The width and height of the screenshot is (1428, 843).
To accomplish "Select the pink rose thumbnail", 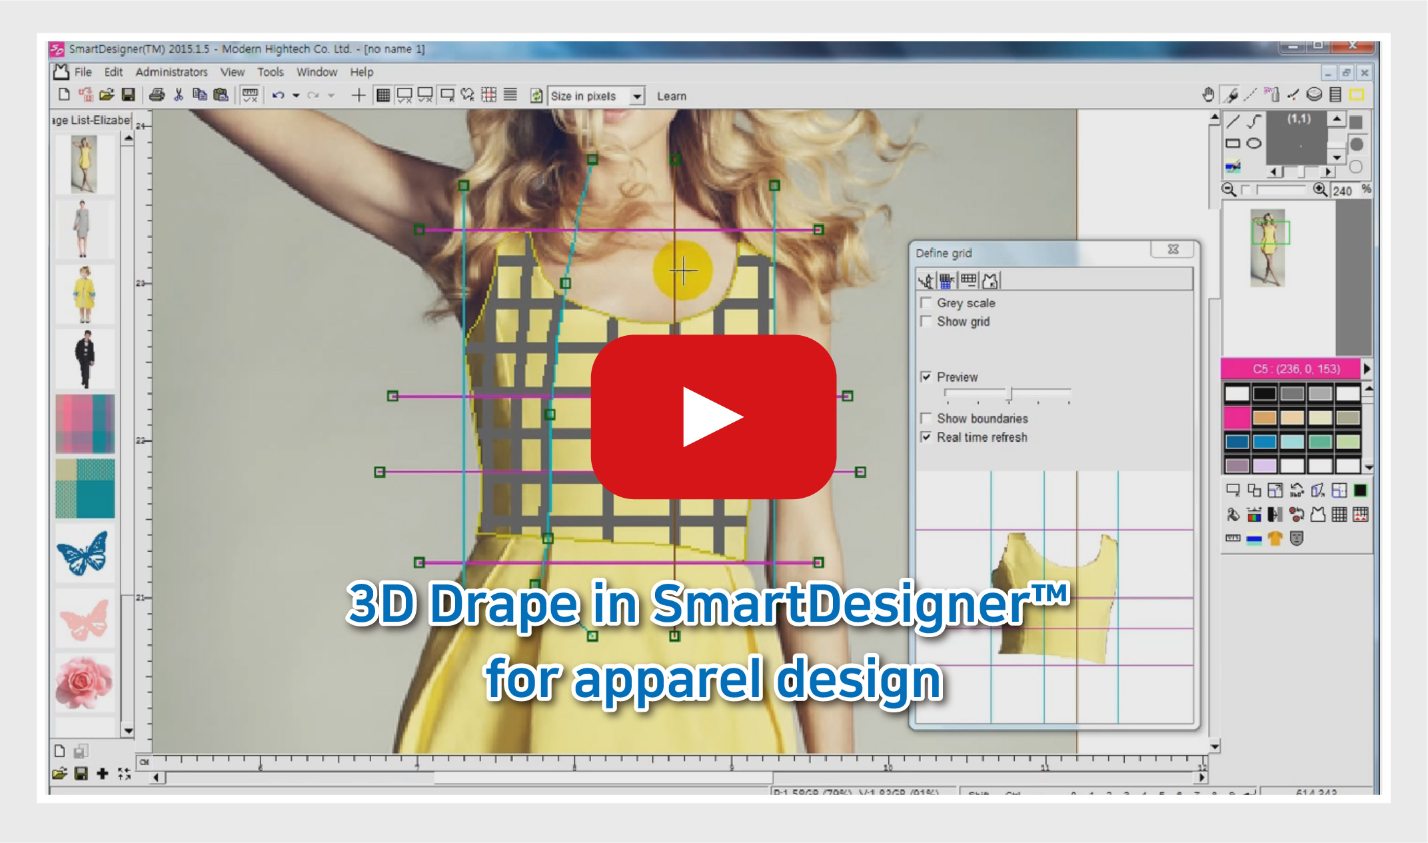I will click(x=85, y=682).
